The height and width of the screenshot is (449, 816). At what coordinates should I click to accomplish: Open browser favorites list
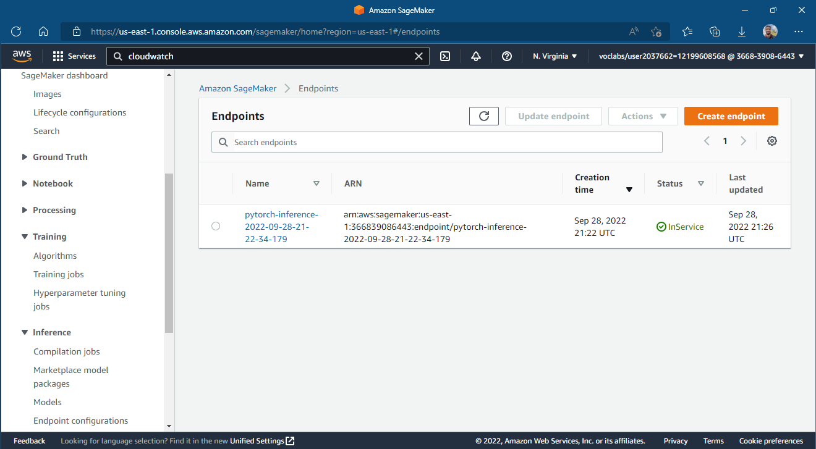tap(687, 31)
